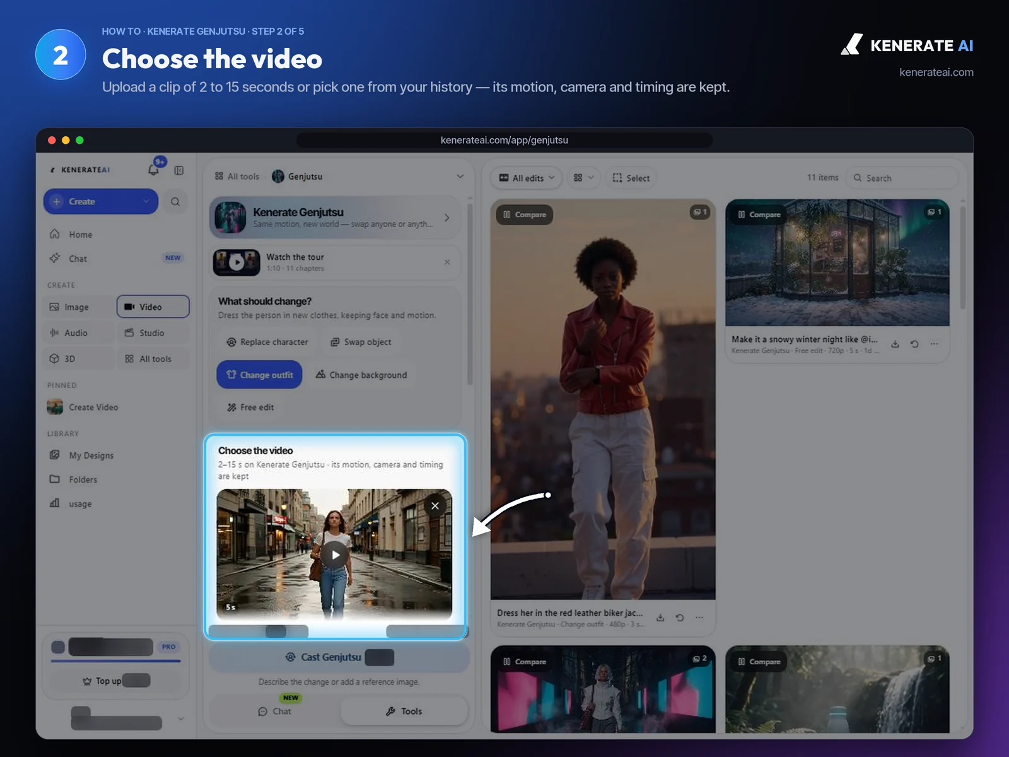Expand the account menu chevron at sidebar bottom
Viewport: 1009px width, 757px height.
coord(181,719)
